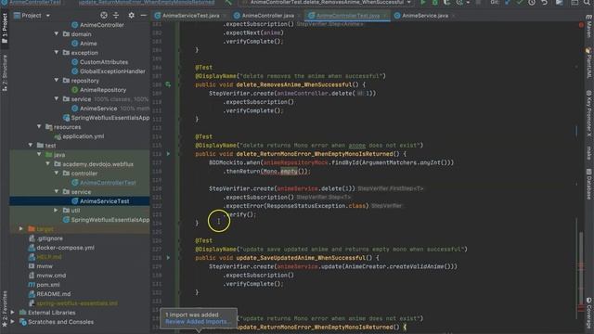The height and width of the screenshot is (334, 594).
Task: Open Git history clock icon
Action: (x=532, y=2)
